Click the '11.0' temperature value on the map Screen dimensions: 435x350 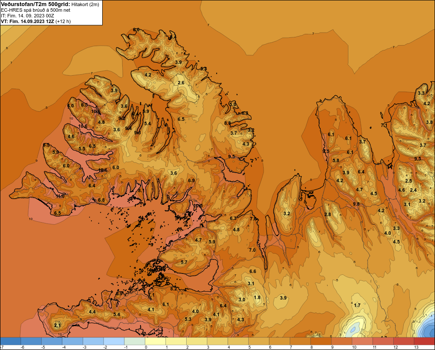(x=60, y=196)
